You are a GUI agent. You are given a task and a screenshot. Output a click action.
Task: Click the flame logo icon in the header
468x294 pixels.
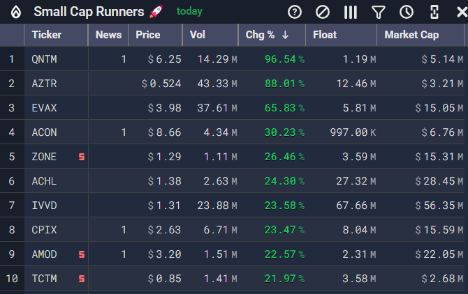click(x=16, y=13)
